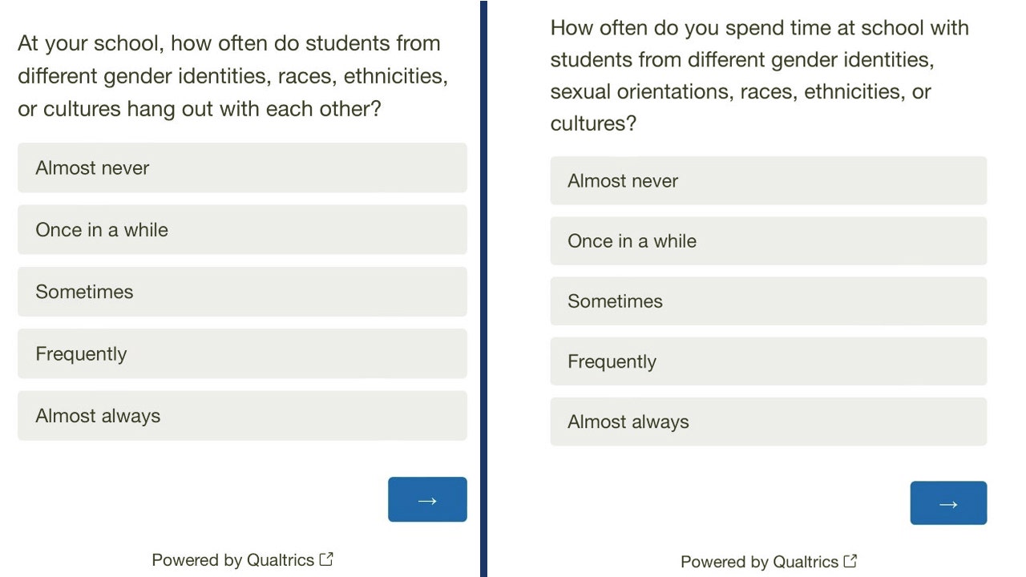Select 'Almost always' on the right survey

coord(768,422)
